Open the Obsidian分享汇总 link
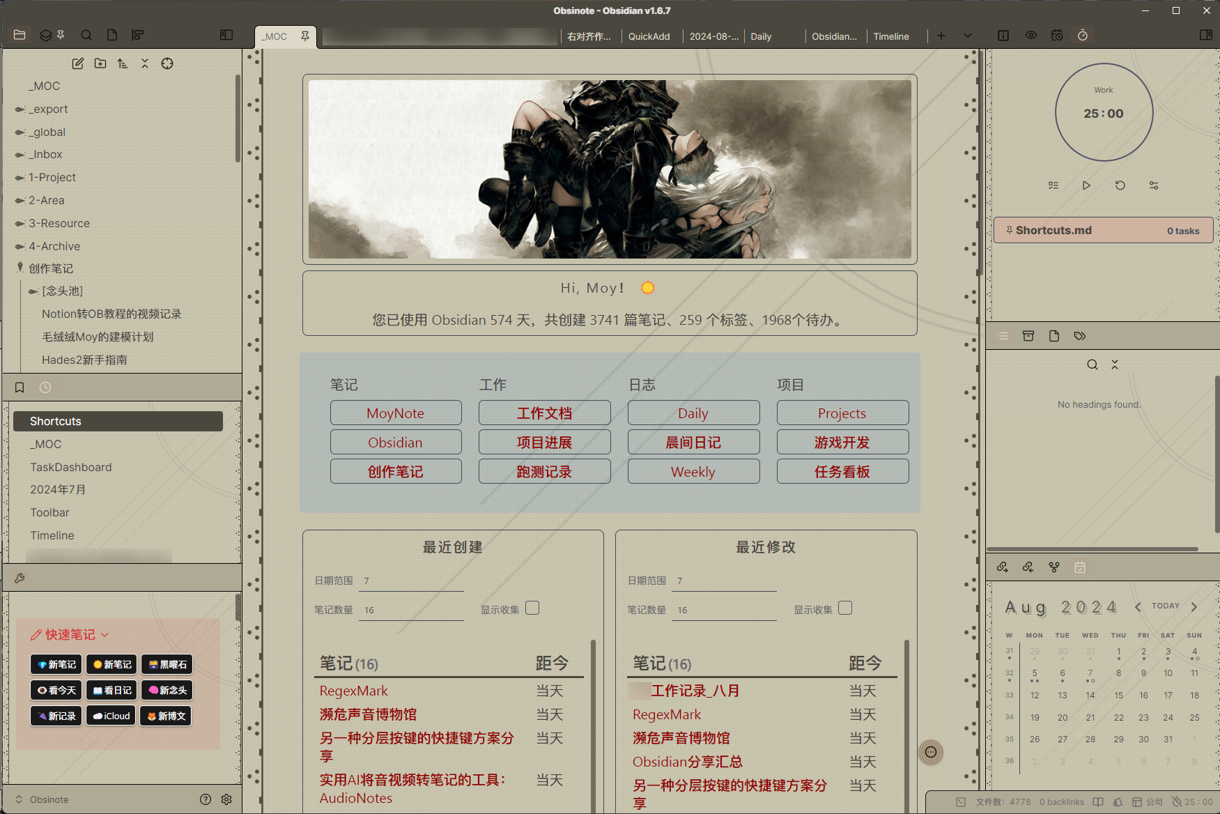Image resolution: width=1220 pixels, height=814 pixels. click(687, 762)
